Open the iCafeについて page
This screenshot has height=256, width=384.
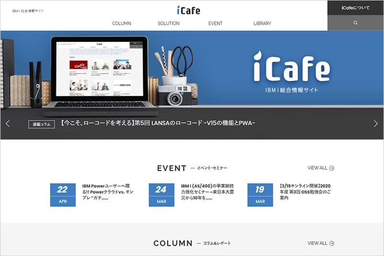click(355, 8)
